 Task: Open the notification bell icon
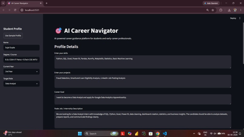[240, 134]
